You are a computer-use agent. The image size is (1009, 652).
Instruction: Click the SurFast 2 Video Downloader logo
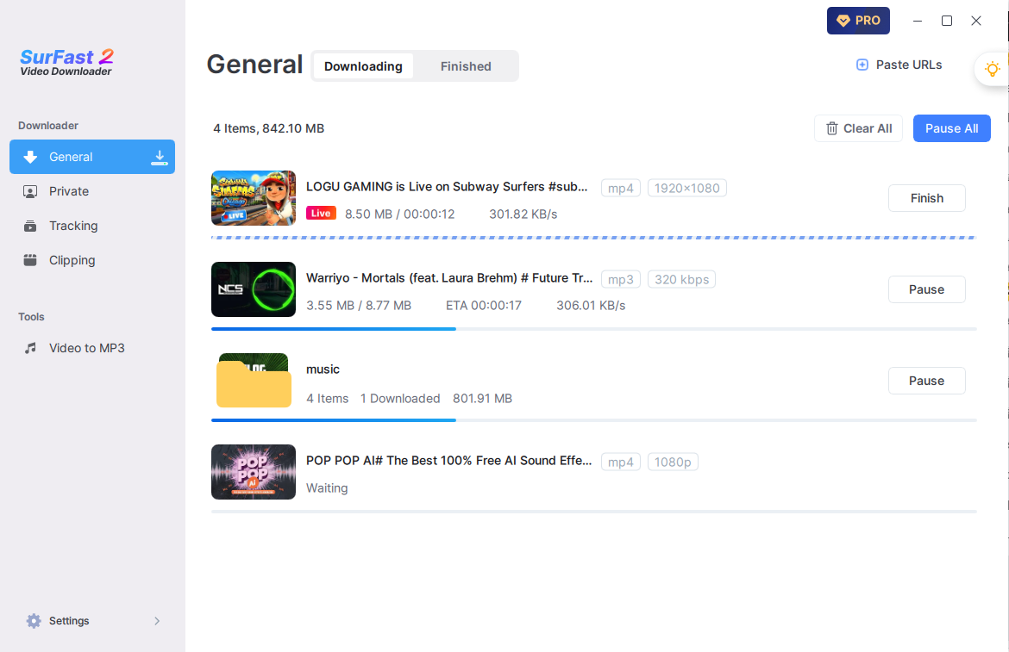tap(66, 62)
